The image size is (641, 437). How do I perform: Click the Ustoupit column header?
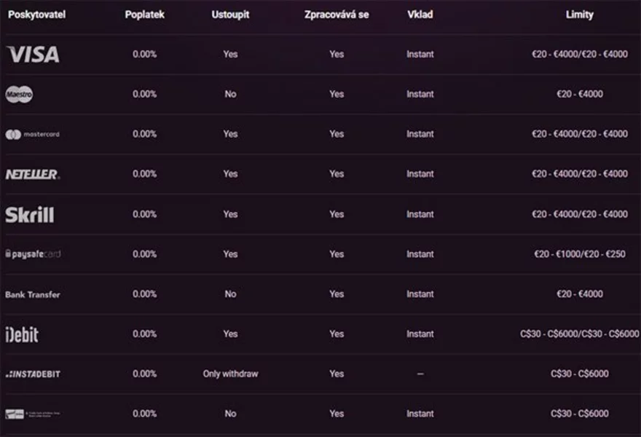tap(230, 15)
